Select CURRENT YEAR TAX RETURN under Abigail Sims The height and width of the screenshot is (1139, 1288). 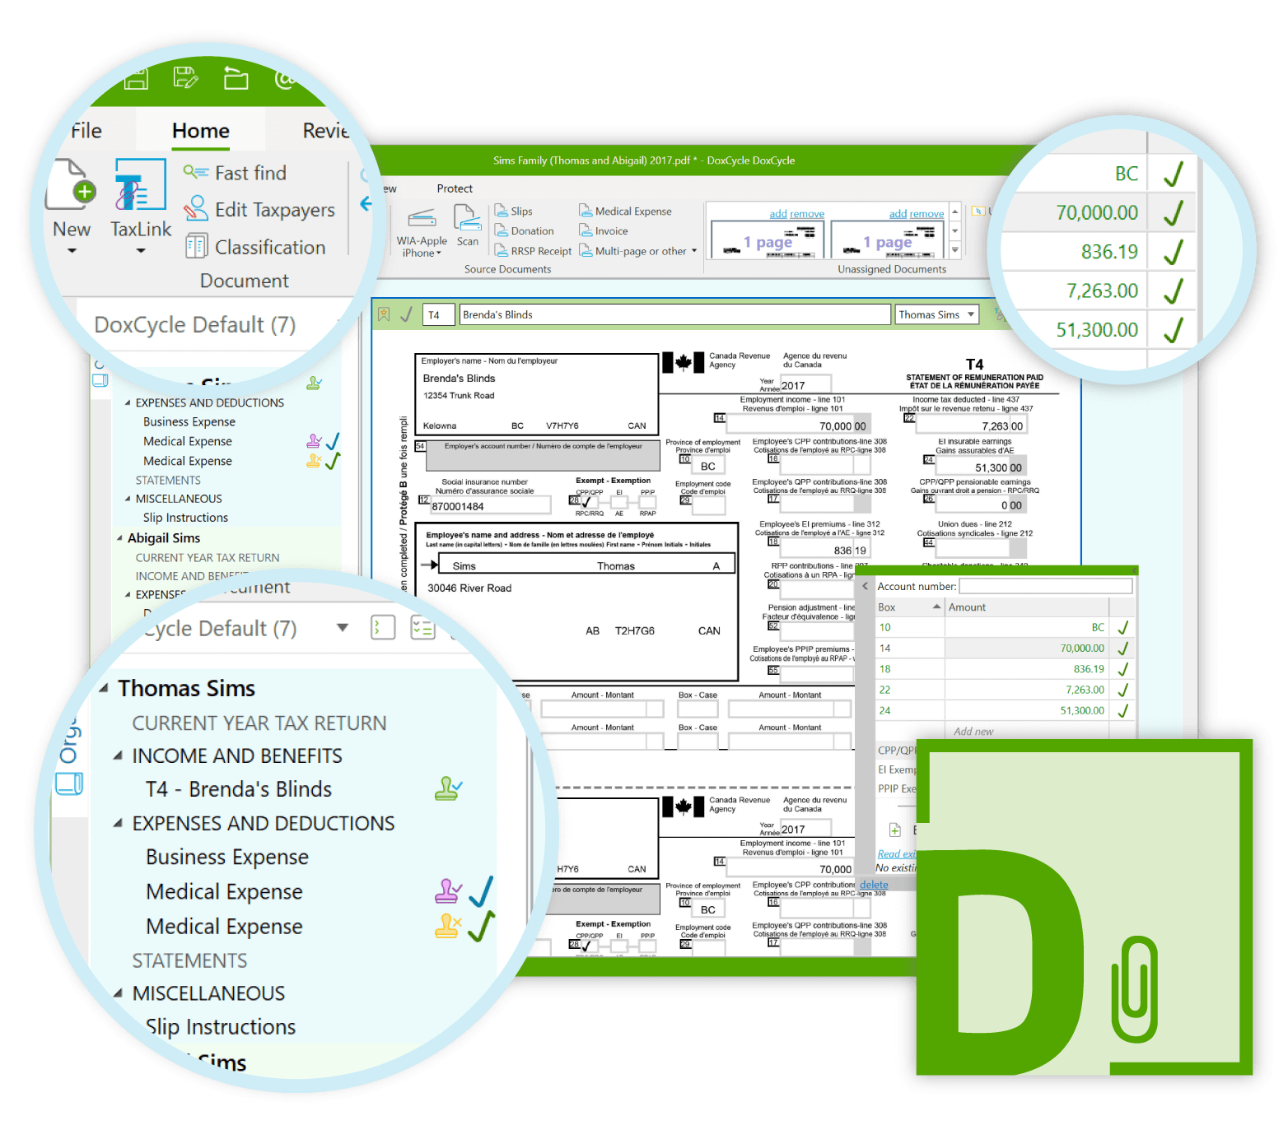208,557
